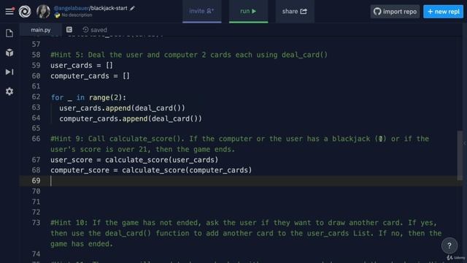Open the debugger step icon
This screenshot has height=263, width=467.
9,72
